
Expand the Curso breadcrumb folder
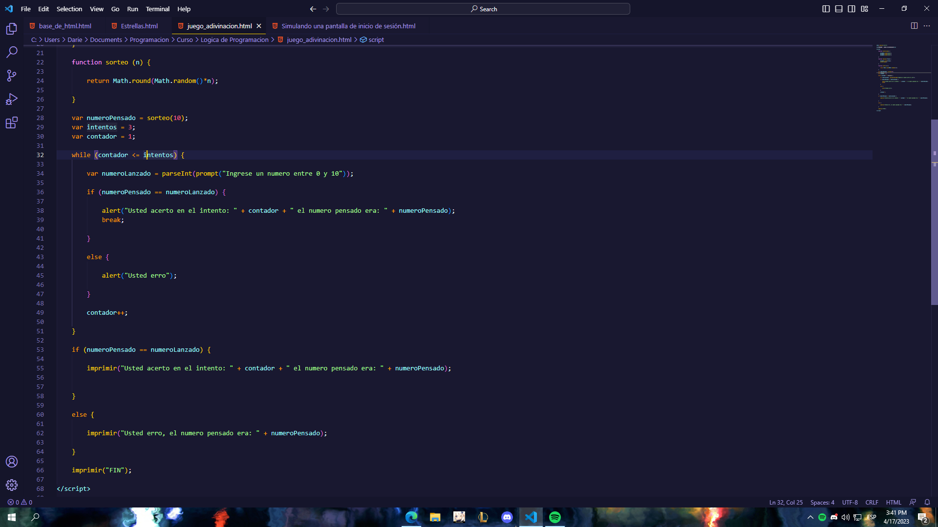[185, 40]
